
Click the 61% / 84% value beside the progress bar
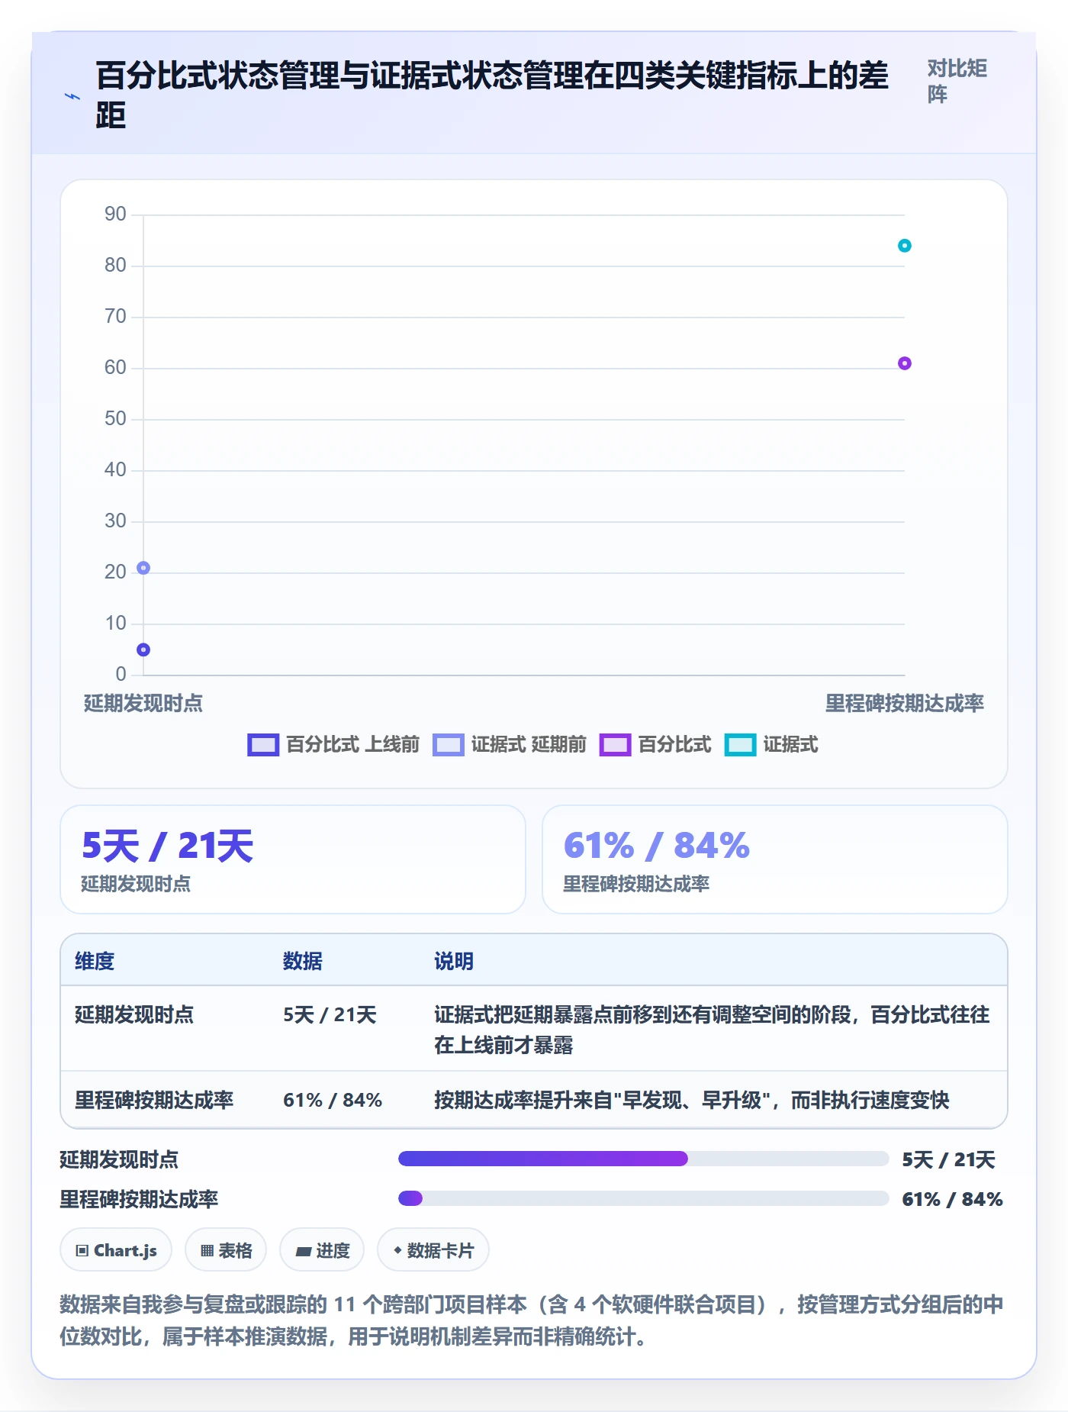(952, 1199)
